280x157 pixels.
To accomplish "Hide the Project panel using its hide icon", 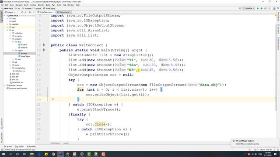I will (34, 12).
